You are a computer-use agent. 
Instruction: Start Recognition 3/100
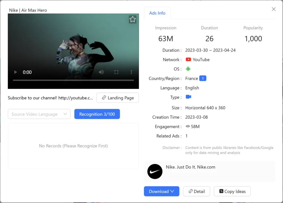click(97, 114)
